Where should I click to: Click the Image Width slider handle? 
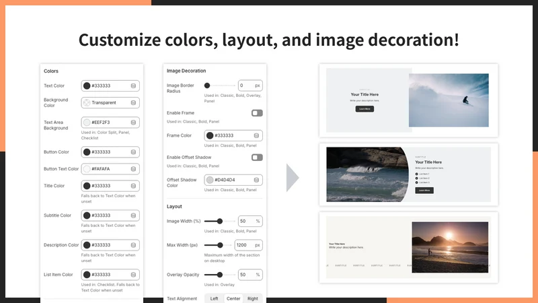coord(220,222)
